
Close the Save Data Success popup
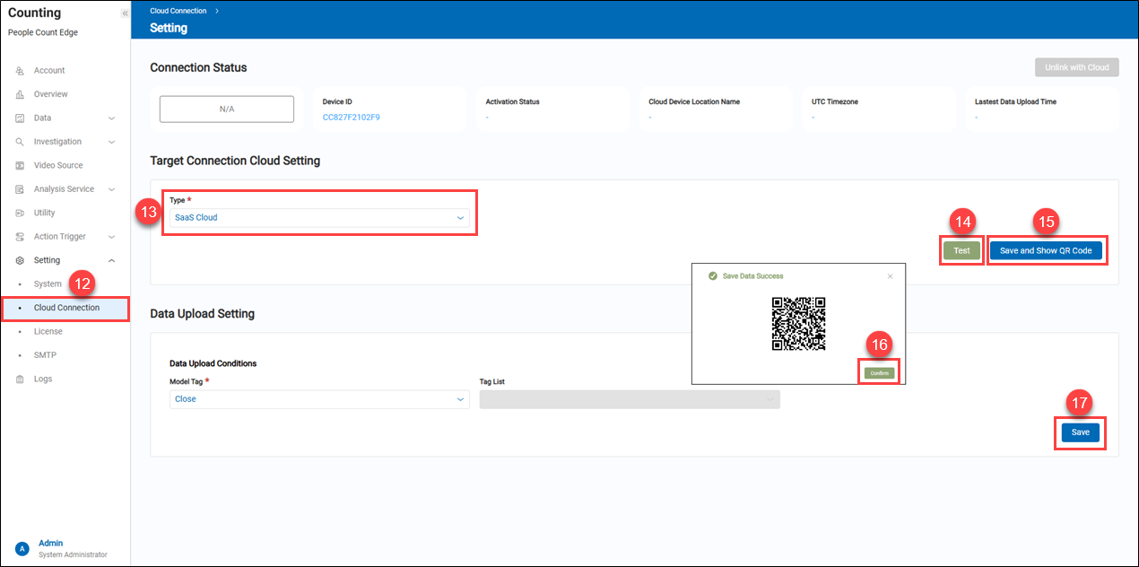coord(890,276)
